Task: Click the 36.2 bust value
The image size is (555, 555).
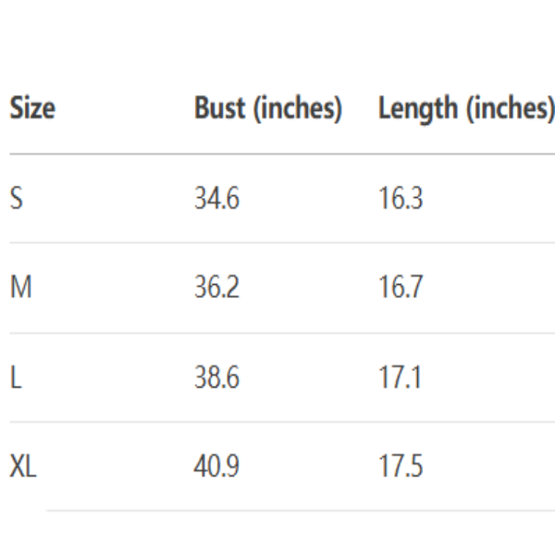Action: coord(216,289)
